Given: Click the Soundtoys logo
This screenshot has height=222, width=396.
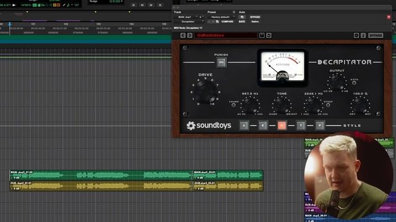Looking at the screenshot, I should click(209, 125).
